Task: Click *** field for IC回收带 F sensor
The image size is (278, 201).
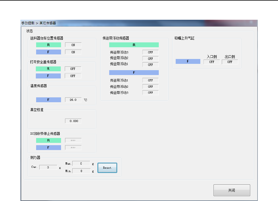Action: (73, 147)
